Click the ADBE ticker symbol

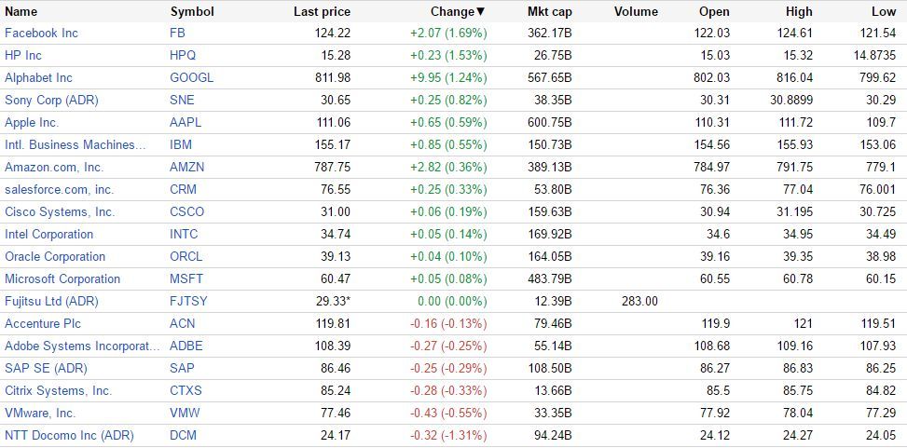pos(186,346)
